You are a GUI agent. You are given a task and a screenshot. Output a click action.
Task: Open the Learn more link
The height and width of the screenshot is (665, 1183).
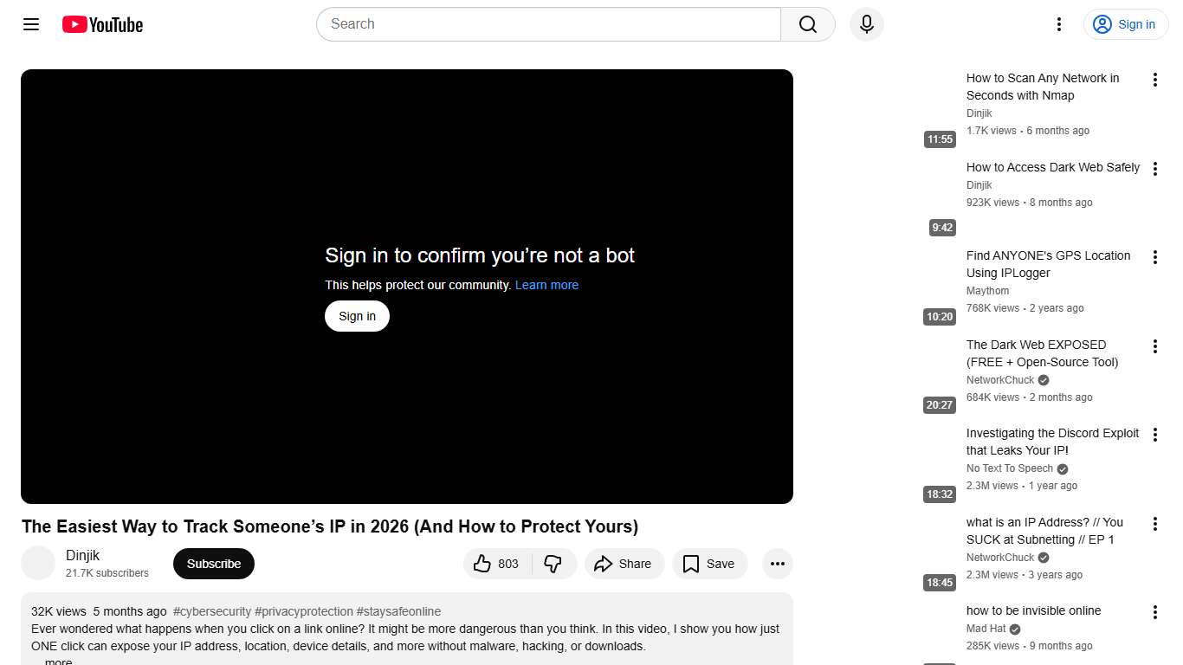tap(546, 285)
